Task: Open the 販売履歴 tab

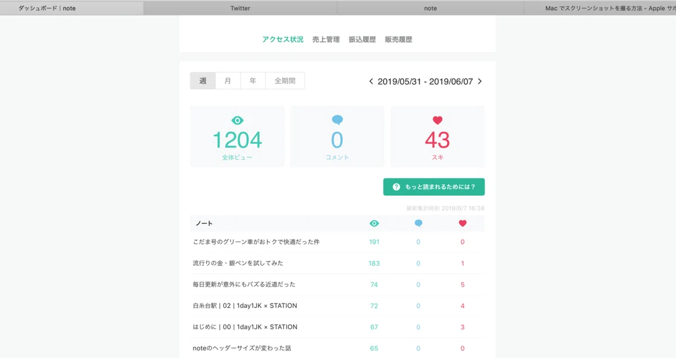Action: coord(399,39)
